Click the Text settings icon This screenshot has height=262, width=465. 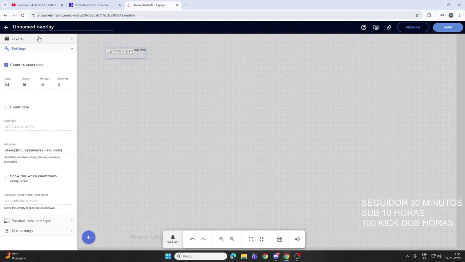pyautogui.click(x=7, y=231)
